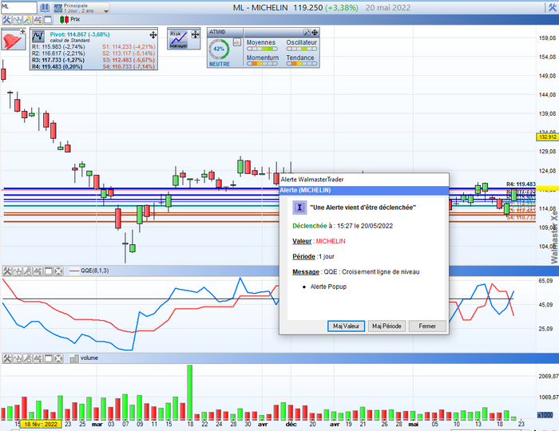Click the pivot points chart icon
Viewport: 559px width, 431px height.
[38, 37]
